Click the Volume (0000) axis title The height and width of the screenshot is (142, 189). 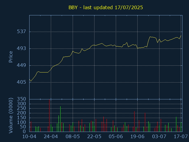[x=11, y=116]
